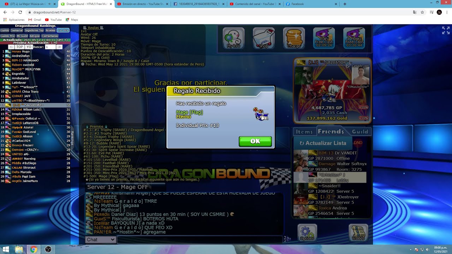Screen dimensions: 452x254
Task: Open the Apps (Aplicaciones) bookmark
Action: tap(14, 20)
